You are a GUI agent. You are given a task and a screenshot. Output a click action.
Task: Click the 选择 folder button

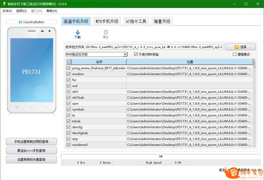[x=240, y=47]
